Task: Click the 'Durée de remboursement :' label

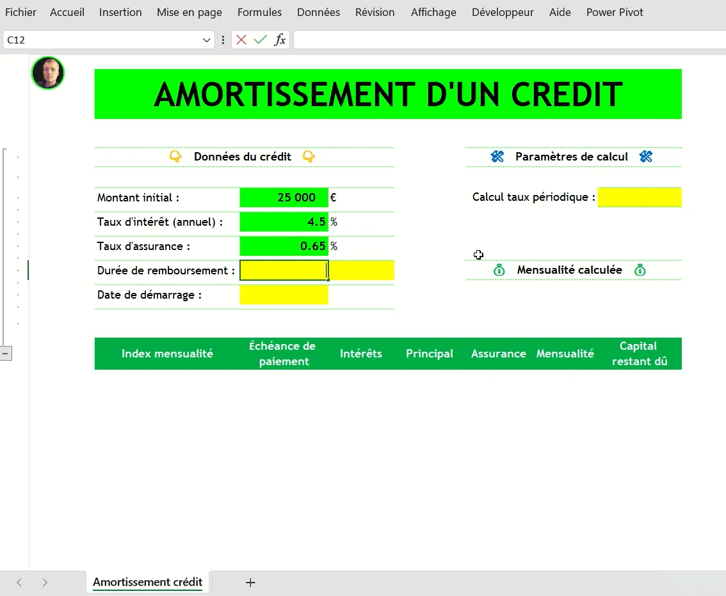Action: [166, 271]
